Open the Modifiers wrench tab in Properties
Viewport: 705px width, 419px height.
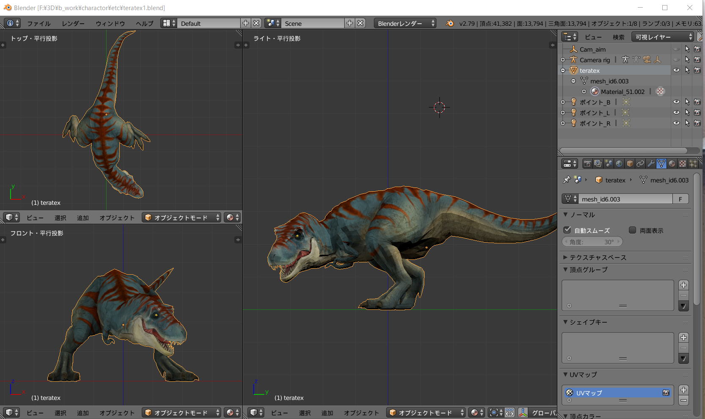tap(651, 164)
